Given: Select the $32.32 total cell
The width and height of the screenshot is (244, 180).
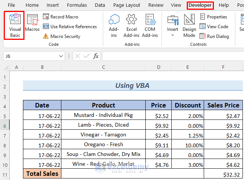Looking at the screenshot, I should pyautogui.click(x=223, y=174).
